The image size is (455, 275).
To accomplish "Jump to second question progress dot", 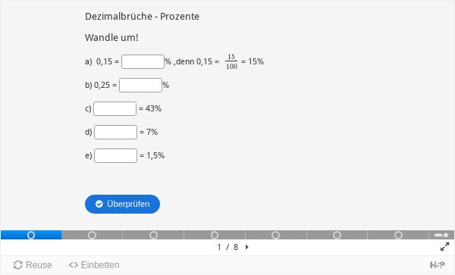I will (x=93, y=235).
